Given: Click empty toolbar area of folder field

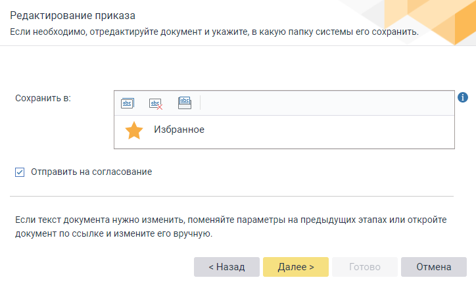Looking at the screenshot, I should pyautogui.click(x=327, y=103).
